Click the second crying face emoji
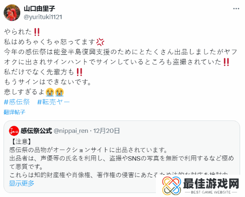 point(59,92)
